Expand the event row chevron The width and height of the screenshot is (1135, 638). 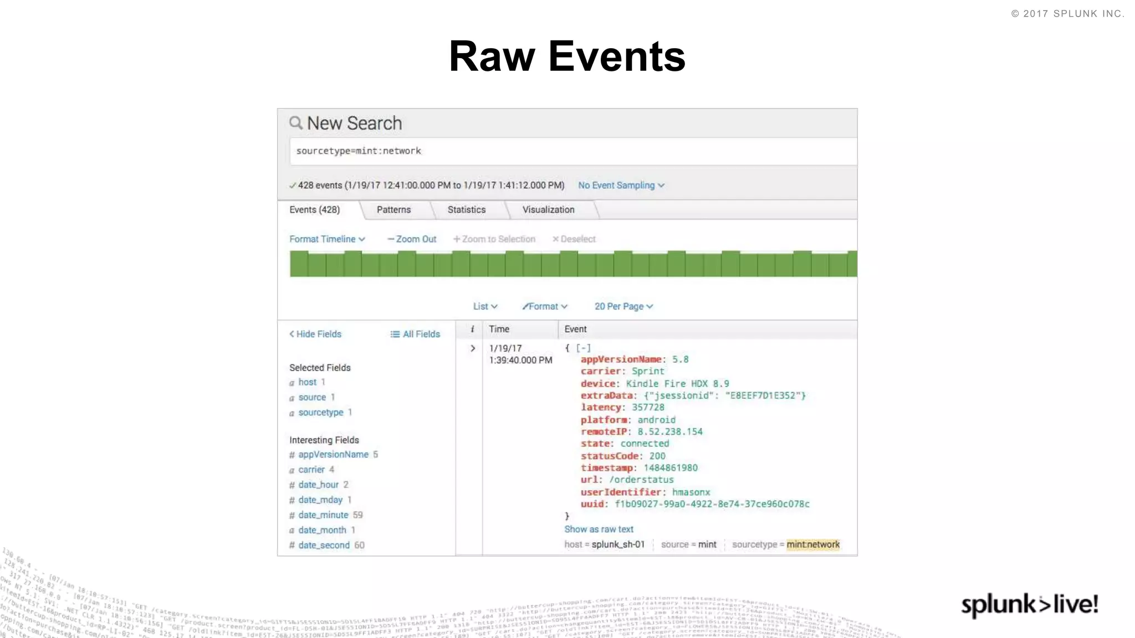473,348
